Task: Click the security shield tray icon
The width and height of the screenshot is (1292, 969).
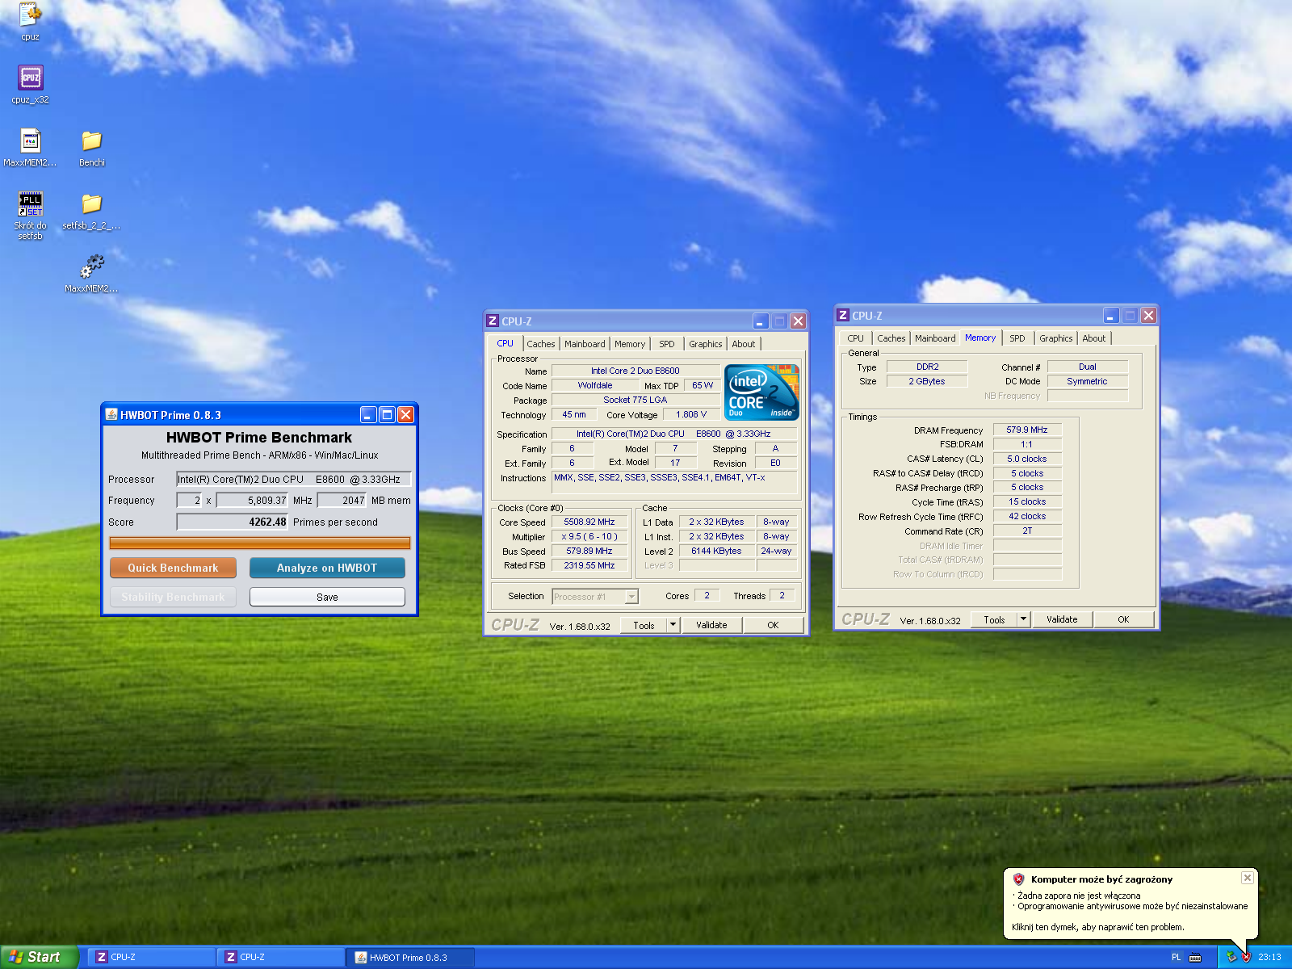Action: pyautogui.click(x=1246, y=957)
